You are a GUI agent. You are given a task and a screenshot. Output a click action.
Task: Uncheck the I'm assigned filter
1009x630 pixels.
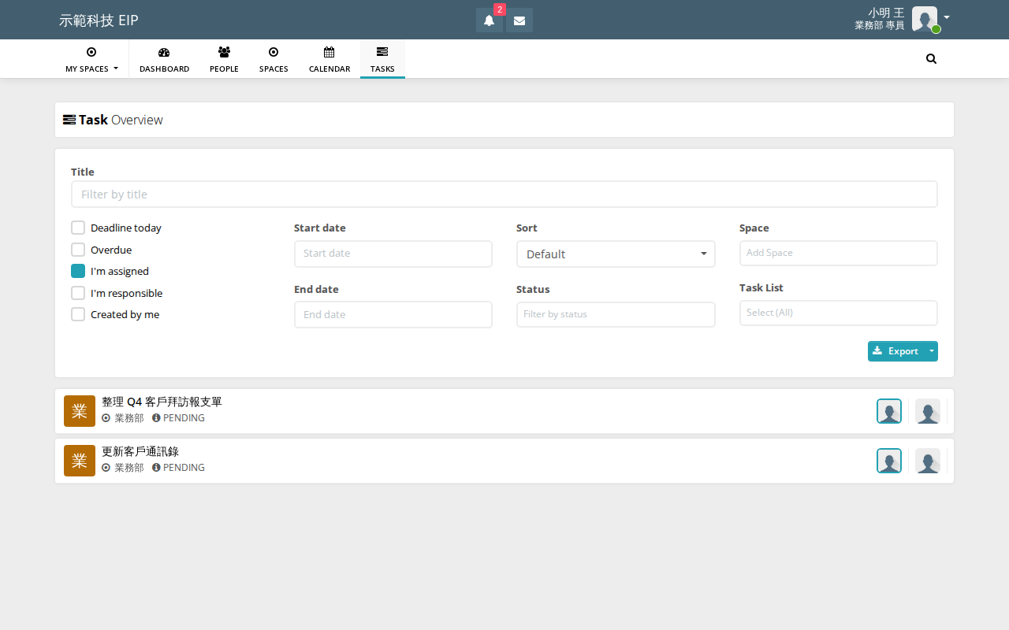click(x=78, y=271)
